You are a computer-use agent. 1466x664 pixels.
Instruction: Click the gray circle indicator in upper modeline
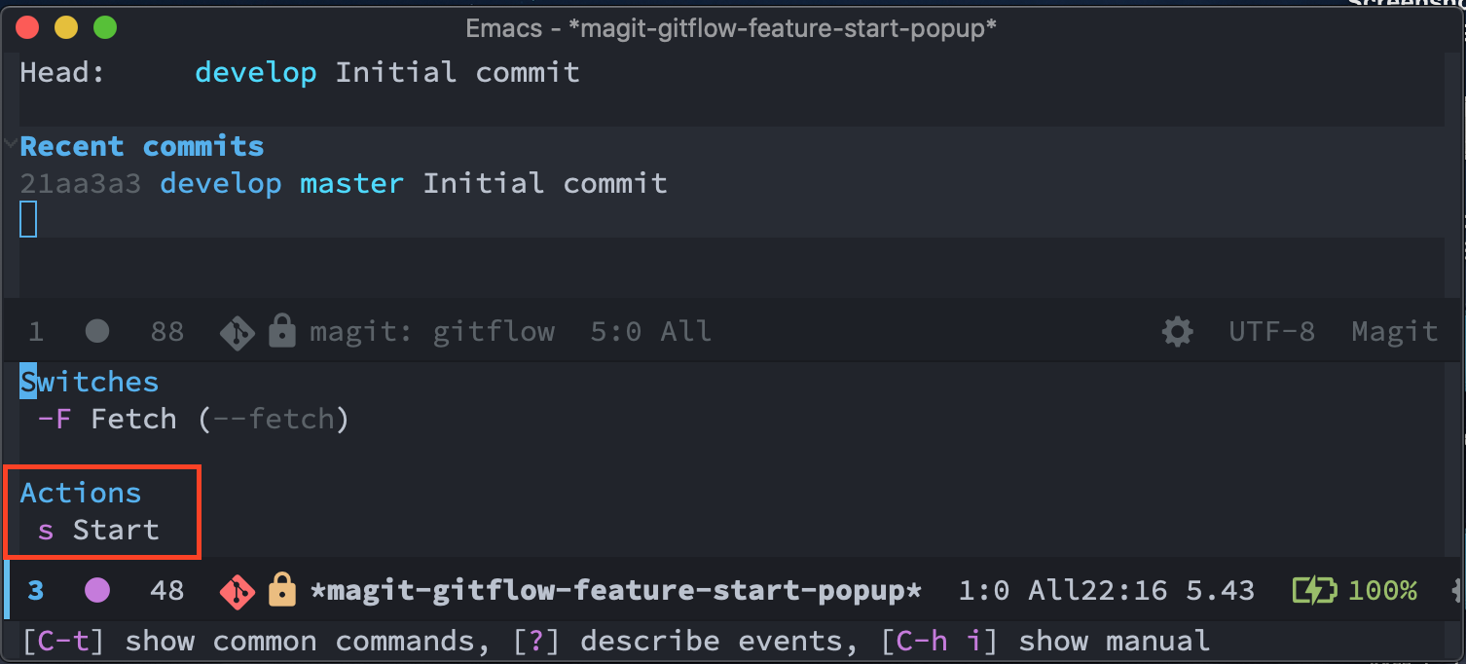[x=97, y=332]
